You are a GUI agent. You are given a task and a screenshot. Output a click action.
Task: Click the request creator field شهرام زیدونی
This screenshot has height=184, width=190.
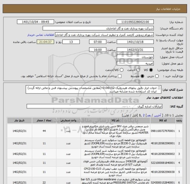104,35
